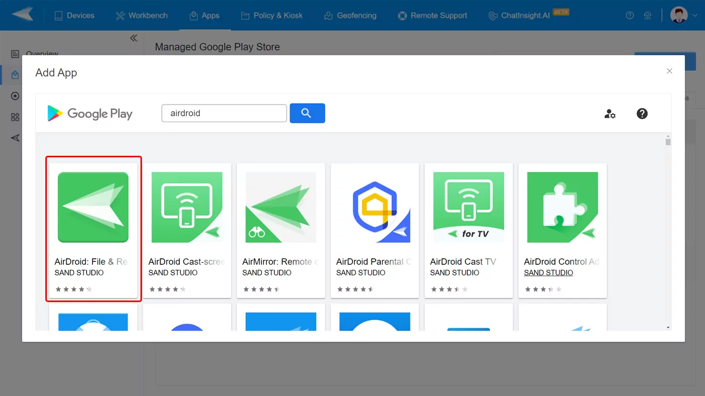The width and height of the screenshot is (705, 396).
Task: Click the AirDroid paper-plane logo in the top bar
Action: (x=23, y=15)
